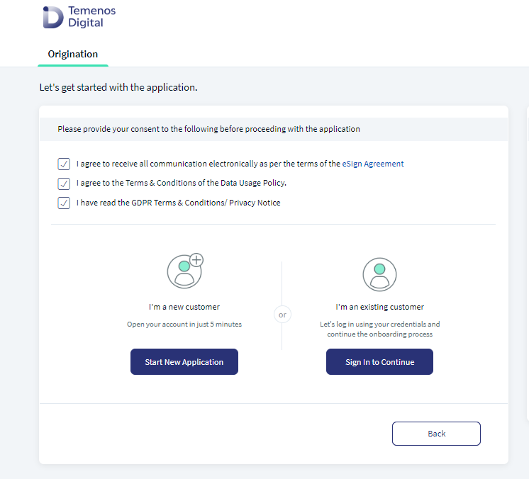Click the existing customer avatar icon

click(x=379, y=274)
